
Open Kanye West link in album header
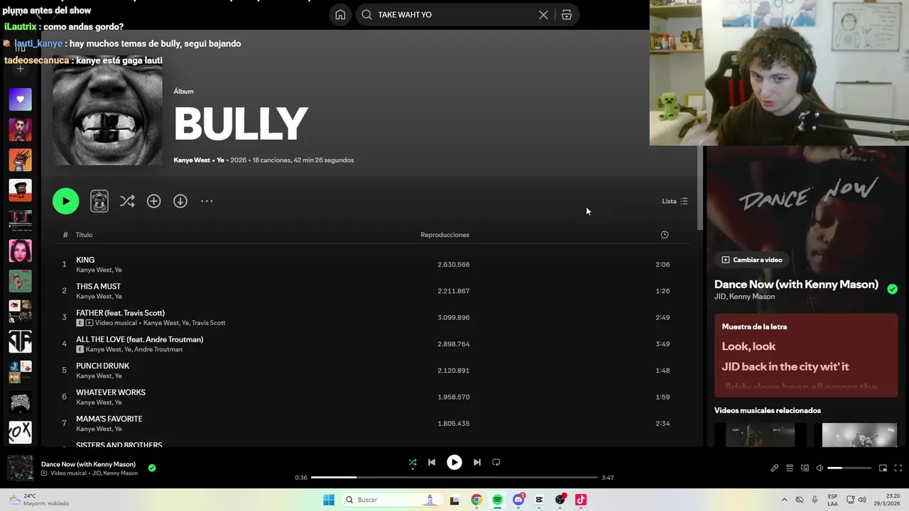click(192, 160)
